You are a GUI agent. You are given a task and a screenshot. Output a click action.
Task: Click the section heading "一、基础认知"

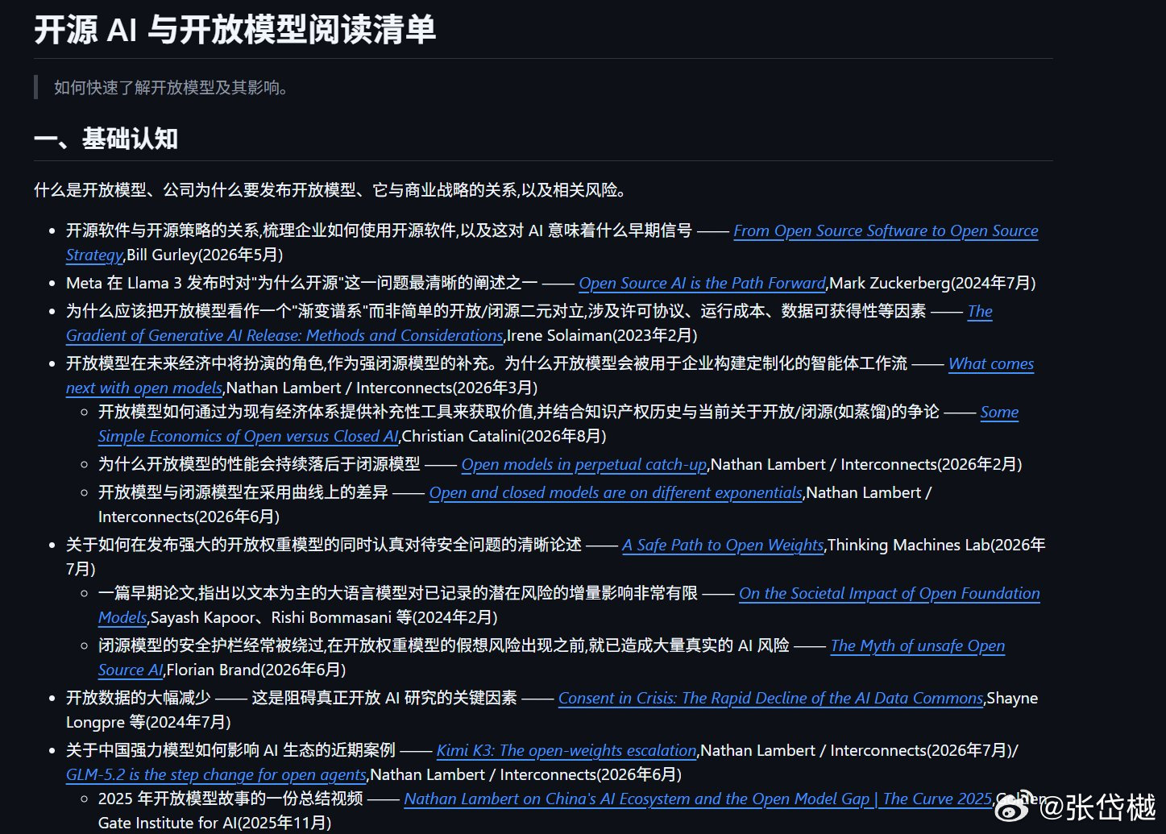pos(106,139)
